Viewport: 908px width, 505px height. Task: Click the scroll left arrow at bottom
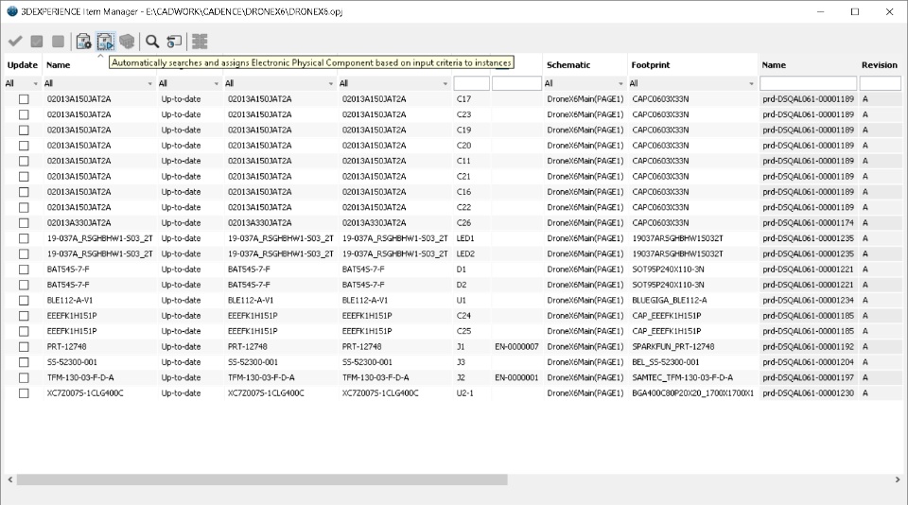(x=9, y=479)
